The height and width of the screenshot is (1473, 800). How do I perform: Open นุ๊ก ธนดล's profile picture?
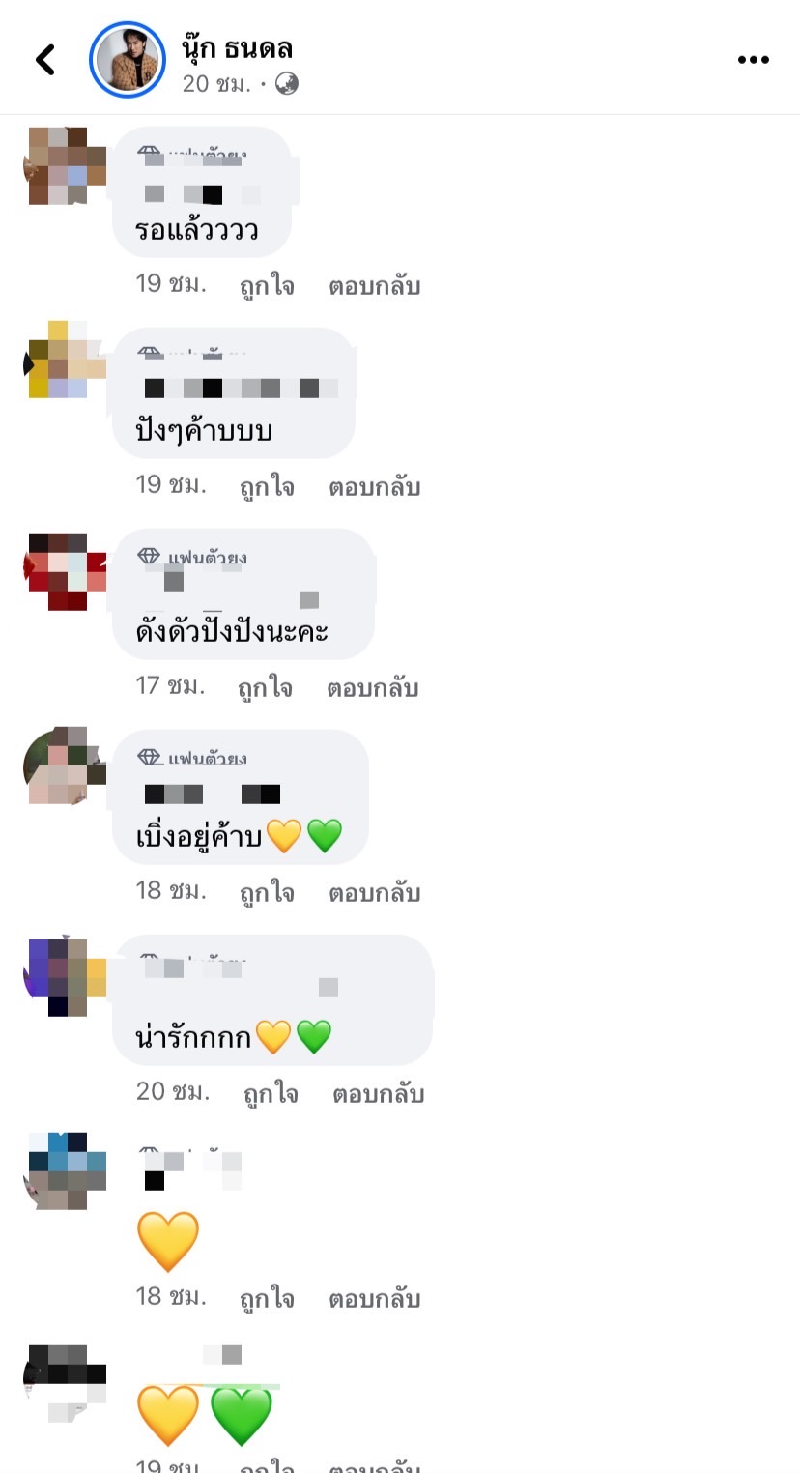128,60
